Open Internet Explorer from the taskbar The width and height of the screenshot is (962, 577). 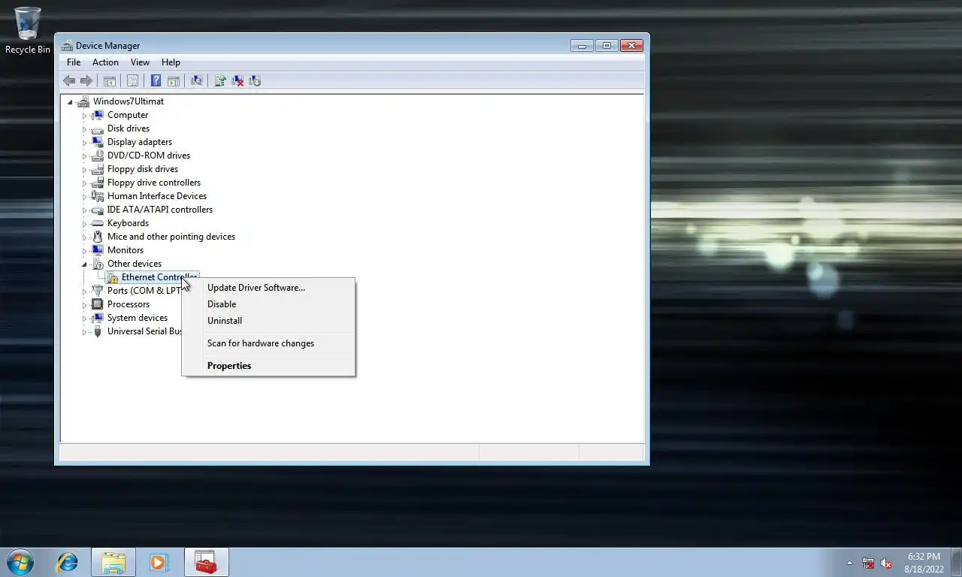pos(68,562)
